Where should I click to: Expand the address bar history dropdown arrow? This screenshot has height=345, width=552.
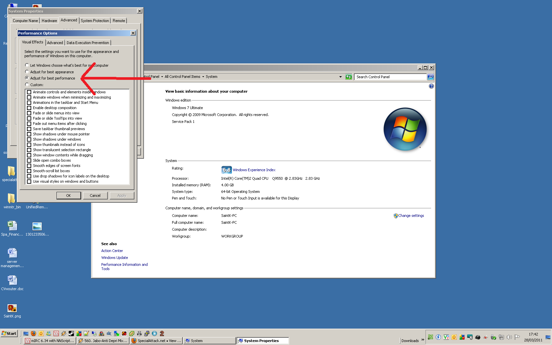tap(340, 77)
